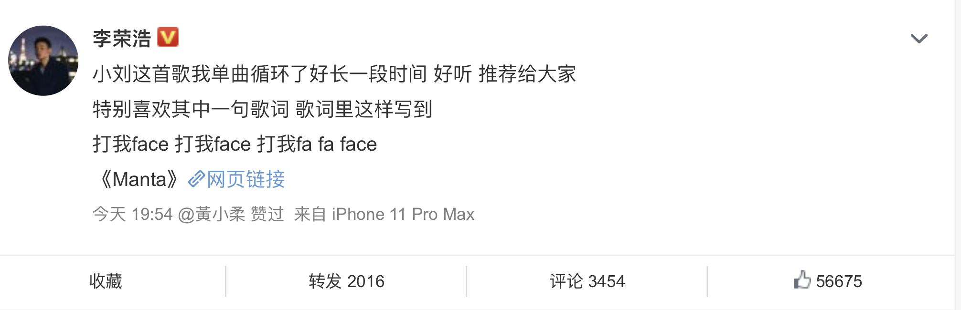The width and height of the screenshot is (961, 310).
Task: Click the orange verified V badge
Action: tap(168, 37)
